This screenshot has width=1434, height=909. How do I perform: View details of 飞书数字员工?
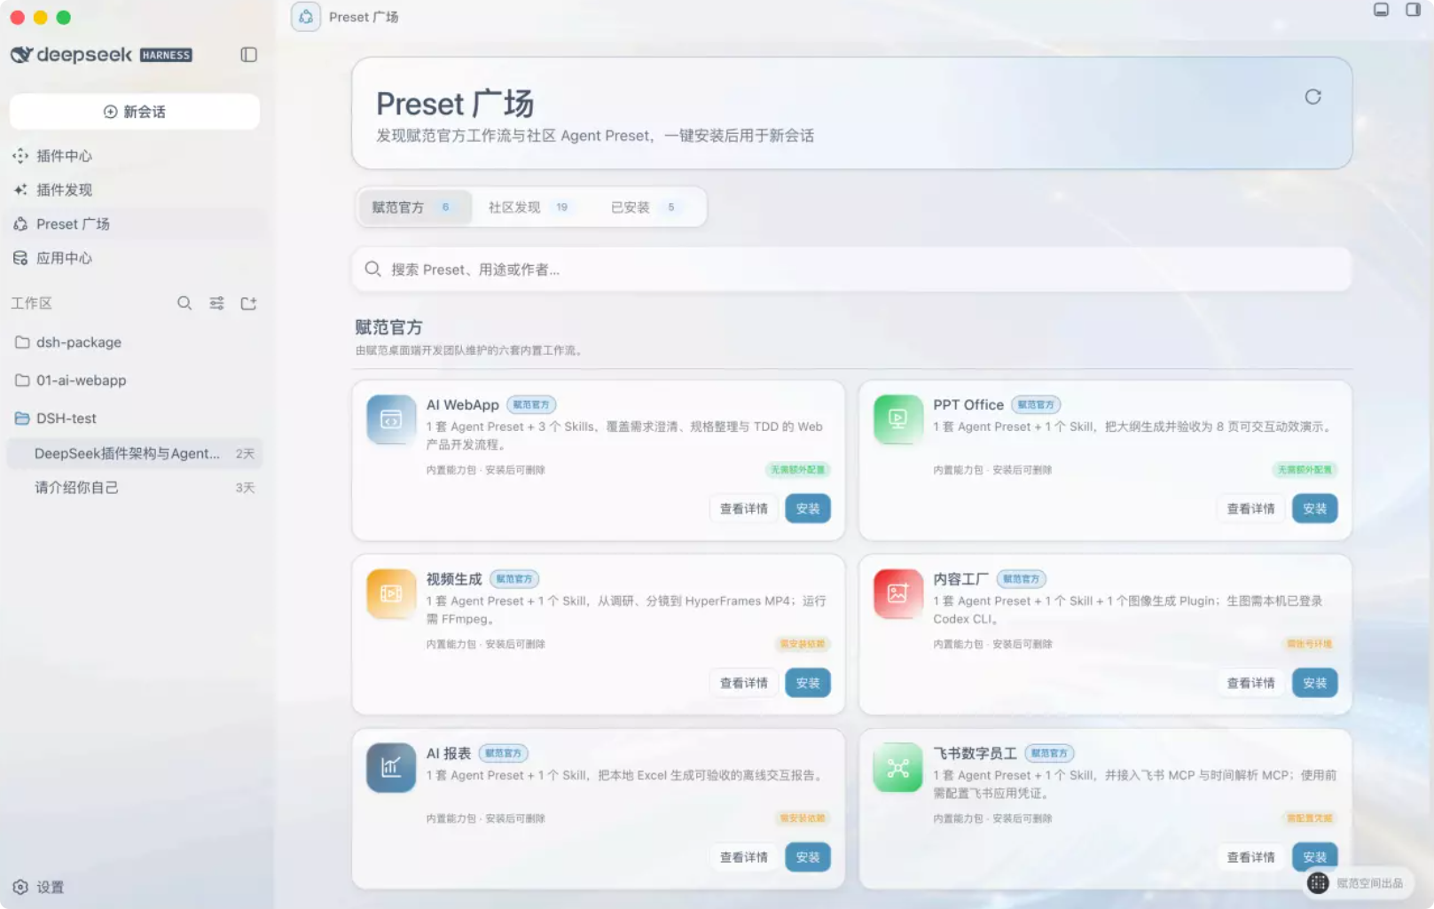(x=1250, y=858)
